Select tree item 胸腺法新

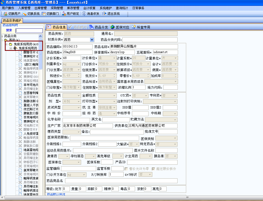[x=31, y=101]
